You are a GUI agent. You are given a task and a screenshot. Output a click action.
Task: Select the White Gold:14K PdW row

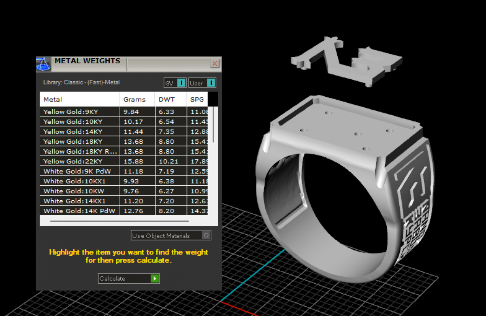[79, 211]
